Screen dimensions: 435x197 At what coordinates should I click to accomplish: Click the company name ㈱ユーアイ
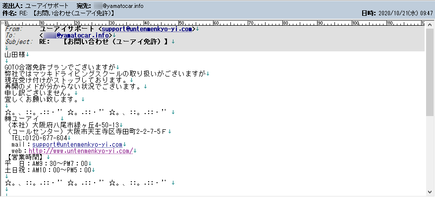tap(22, 119)
